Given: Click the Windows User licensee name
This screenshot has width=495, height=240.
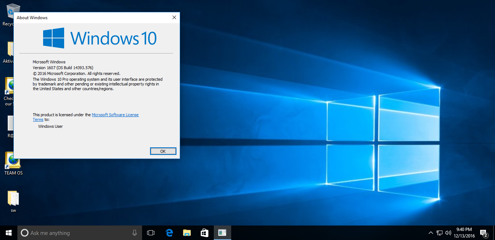Looking at the screenshot, I should coord(50,126).
